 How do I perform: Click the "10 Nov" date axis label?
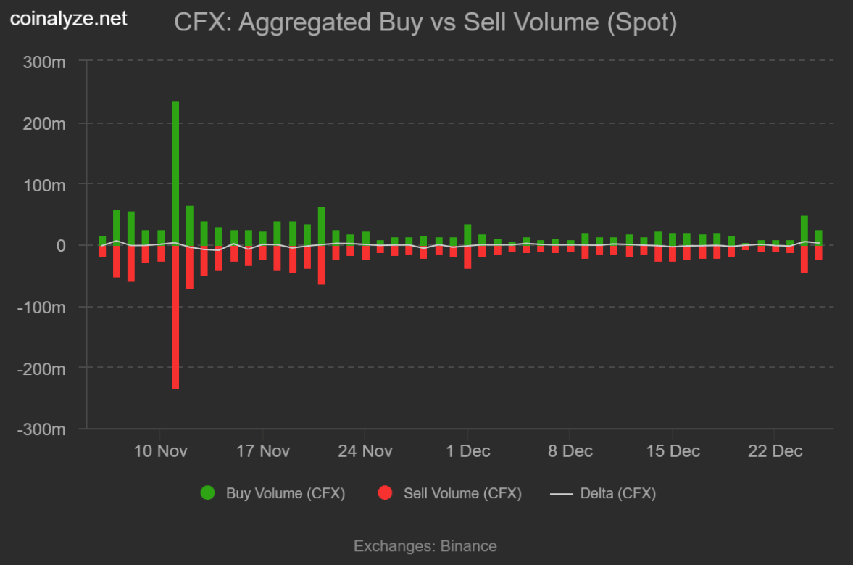click(161, 451)
